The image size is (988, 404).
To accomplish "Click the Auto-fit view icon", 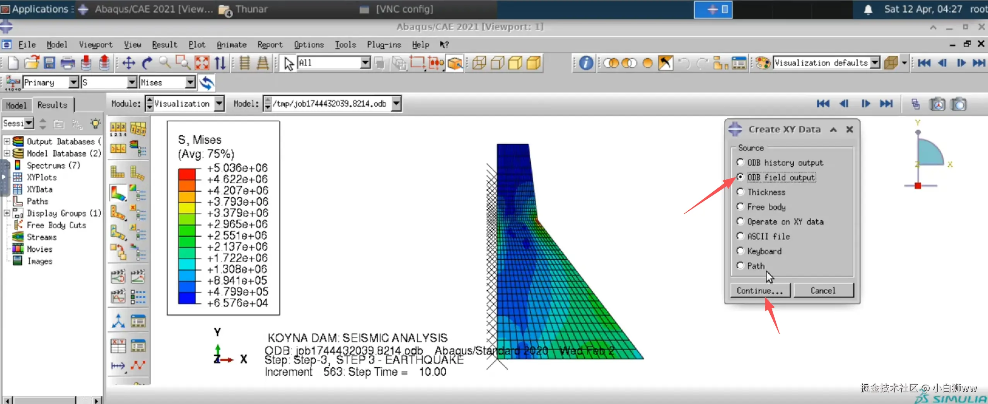I will click(x=202, y=63).
